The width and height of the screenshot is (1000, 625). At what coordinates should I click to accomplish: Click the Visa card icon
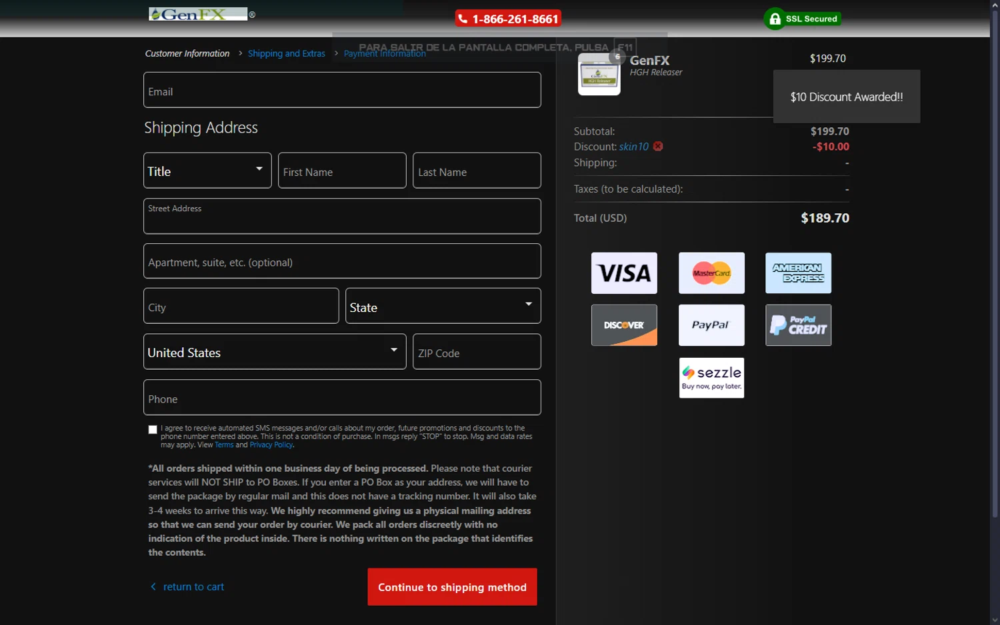coord(624,273)
